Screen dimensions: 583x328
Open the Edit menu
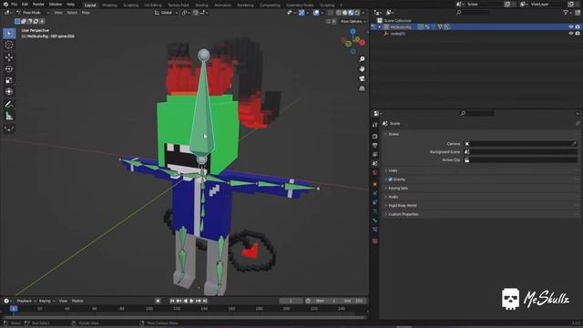click(25, 5)
